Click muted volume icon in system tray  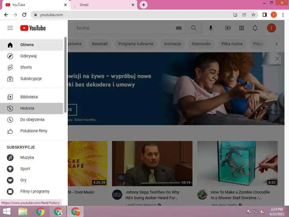(x=262, y=212)
